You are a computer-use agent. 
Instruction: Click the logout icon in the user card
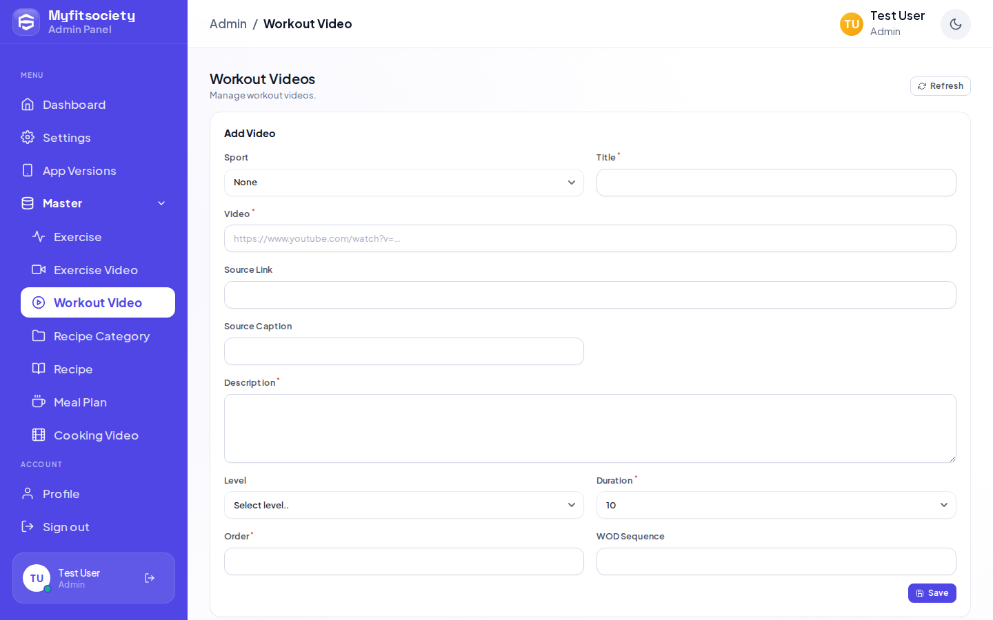point(150,578)
